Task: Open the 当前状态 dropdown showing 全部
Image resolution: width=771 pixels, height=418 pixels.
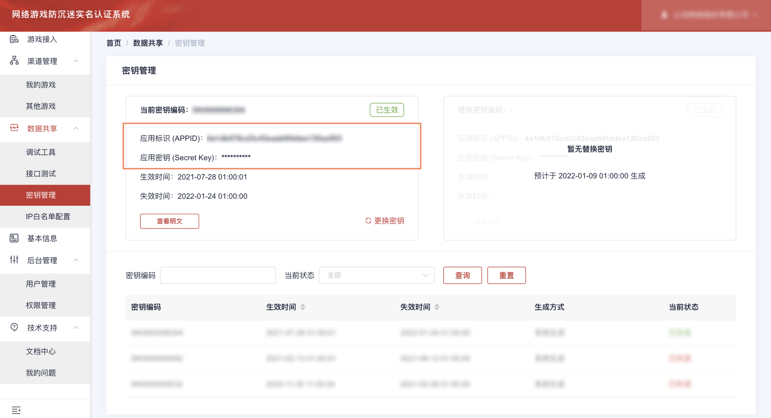Action: 376,275
